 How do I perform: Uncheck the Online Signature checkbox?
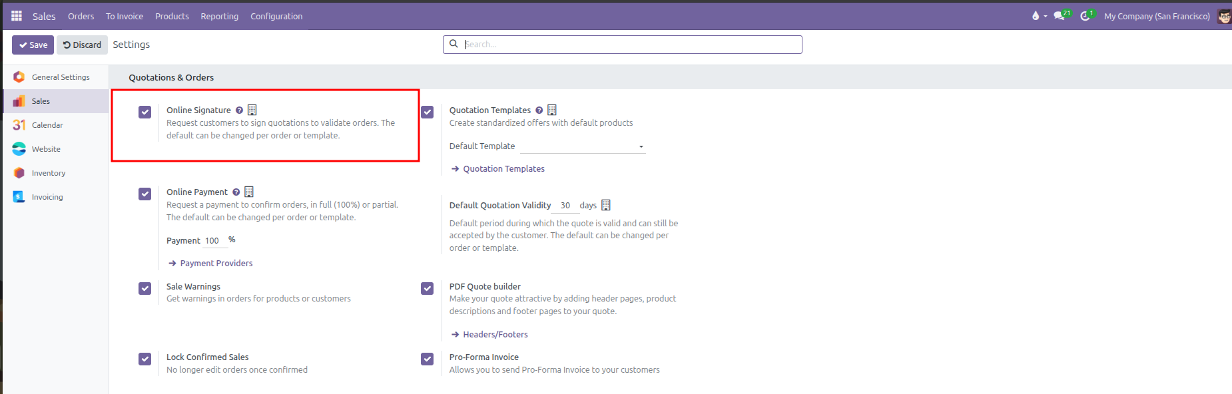pyautogui.click(x=145, y=112)
